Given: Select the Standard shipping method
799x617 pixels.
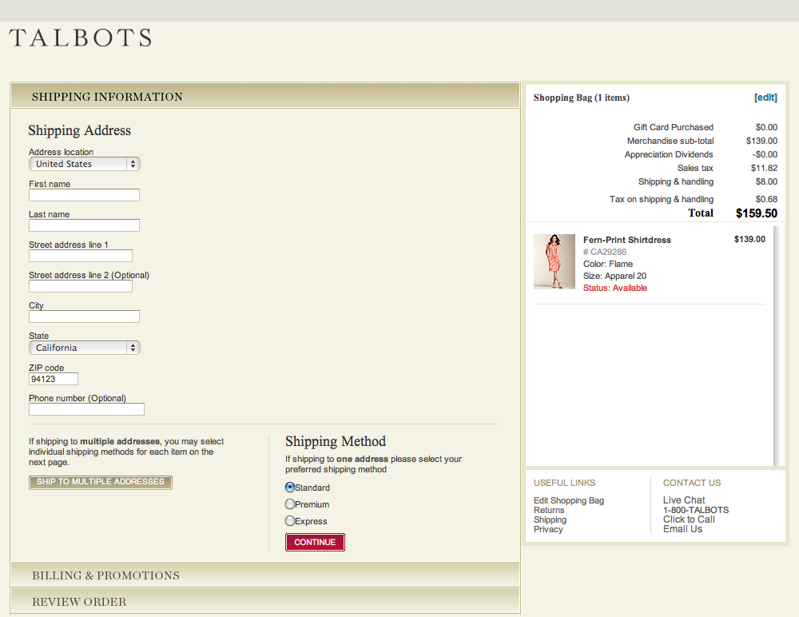Looking at the screenshot, I should 289,487.
